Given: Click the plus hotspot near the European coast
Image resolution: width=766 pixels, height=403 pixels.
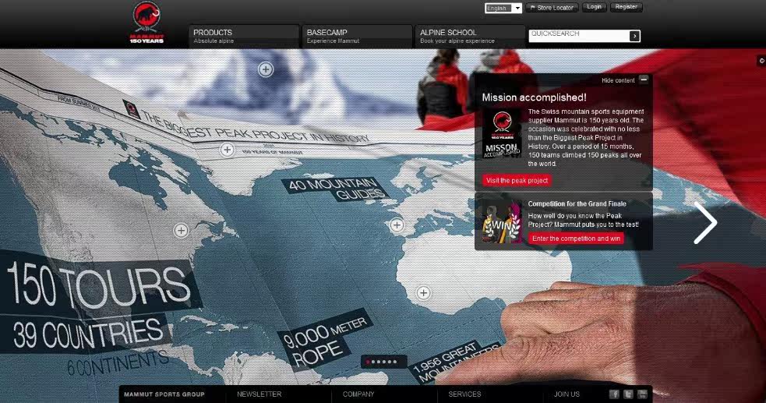Looking at the screenshot, I should (397, 225).
